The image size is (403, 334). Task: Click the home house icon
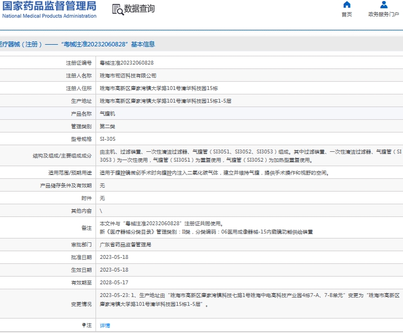[x=347, y=4]
